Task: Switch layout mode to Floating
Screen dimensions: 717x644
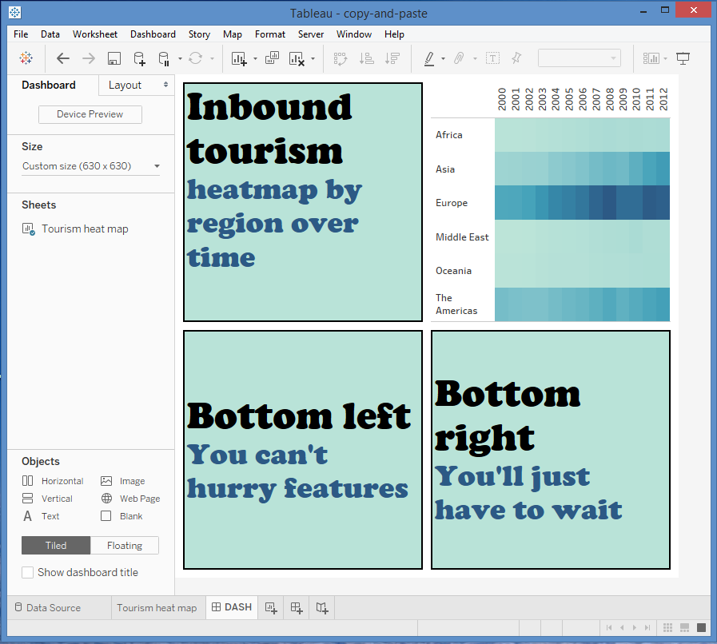Action: (x=125, y=546)
